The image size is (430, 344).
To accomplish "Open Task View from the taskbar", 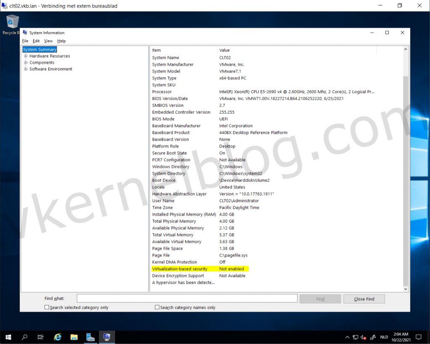I will (x=40, y=337).
